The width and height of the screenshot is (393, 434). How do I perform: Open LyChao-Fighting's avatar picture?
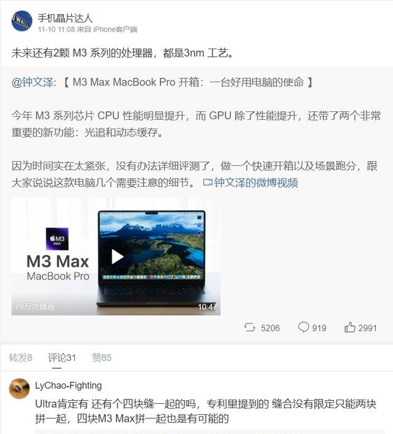(20, 389)
